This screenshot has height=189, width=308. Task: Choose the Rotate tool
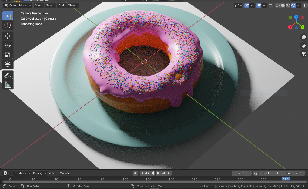pos(8,45)
